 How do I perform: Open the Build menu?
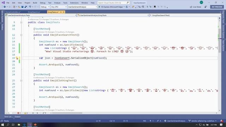pyautogui.click(x=35, y=3)
